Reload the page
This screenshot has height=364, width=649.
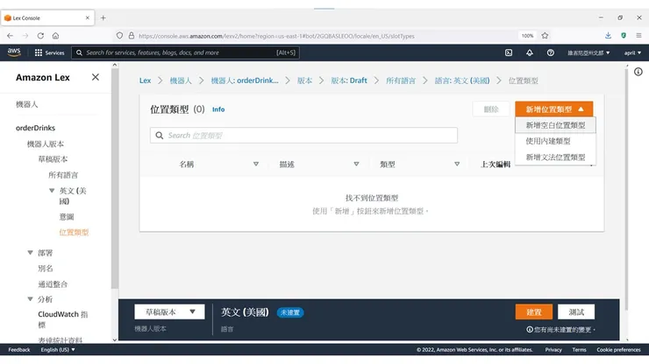click(40, 36)
